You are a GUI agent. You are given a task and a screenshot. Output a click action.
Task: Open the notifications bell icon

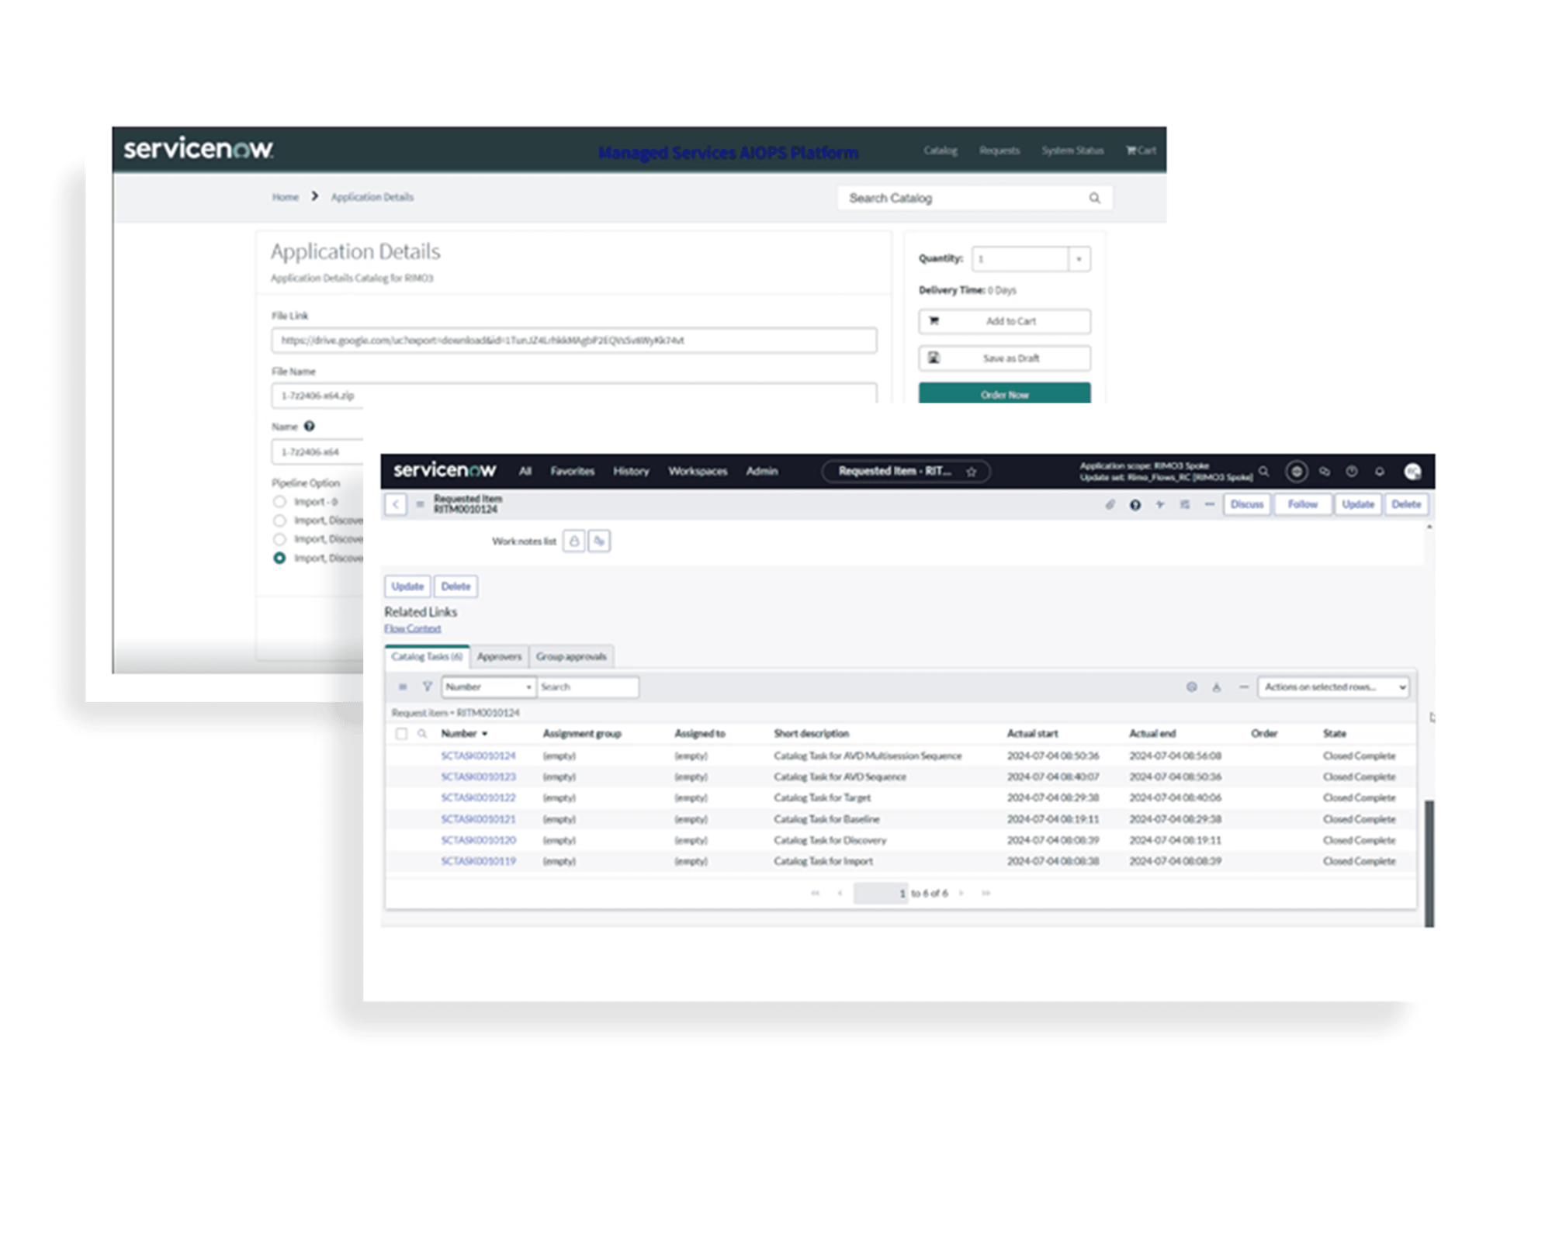(1379, 471)
